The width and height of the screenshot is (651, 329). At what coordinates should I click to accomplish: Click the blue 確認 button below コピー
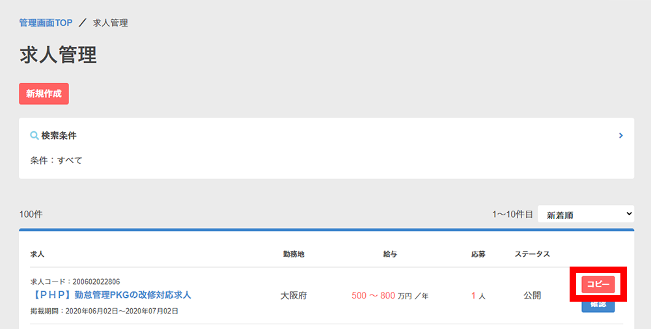click(598, 306)
